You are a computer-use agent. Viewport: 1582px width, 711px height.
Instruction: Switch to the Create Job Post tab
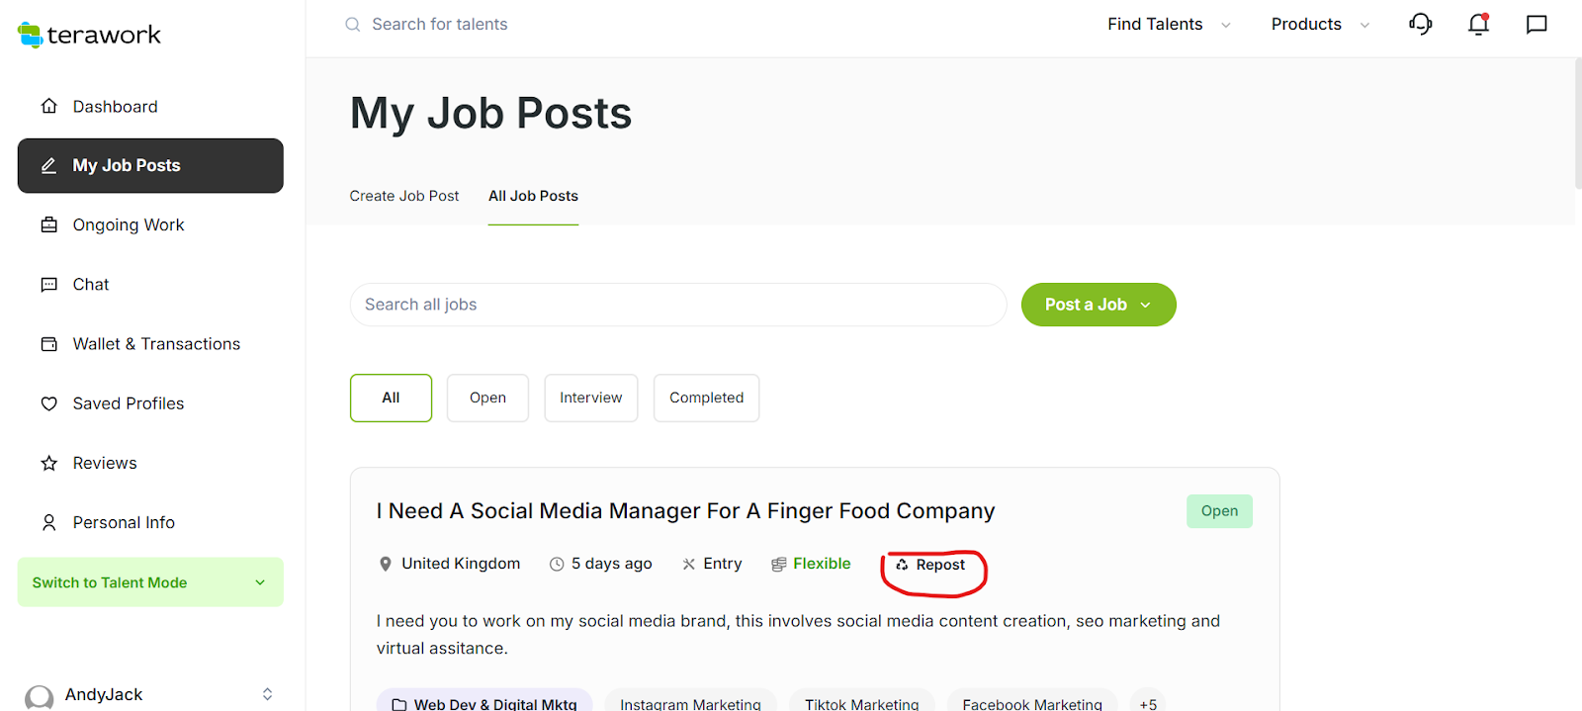point(403,196)
